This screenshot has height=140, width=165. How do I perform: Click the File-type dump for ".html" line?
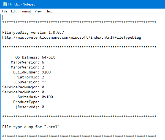pos(31,127)
